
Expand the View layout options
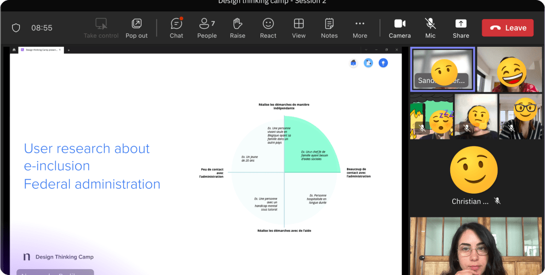click(x=299, y=28)
